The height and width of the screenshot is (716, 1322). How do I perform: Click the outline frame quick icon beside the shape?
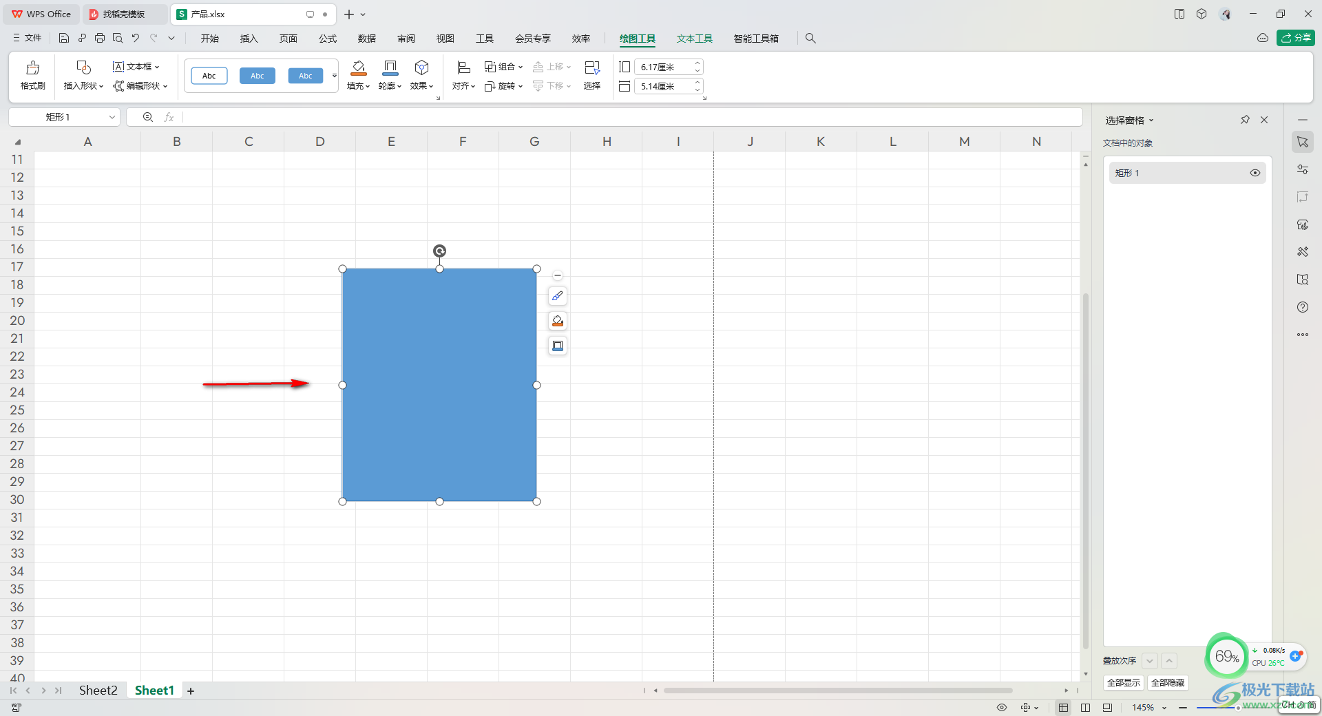click(x=558, y=346)
